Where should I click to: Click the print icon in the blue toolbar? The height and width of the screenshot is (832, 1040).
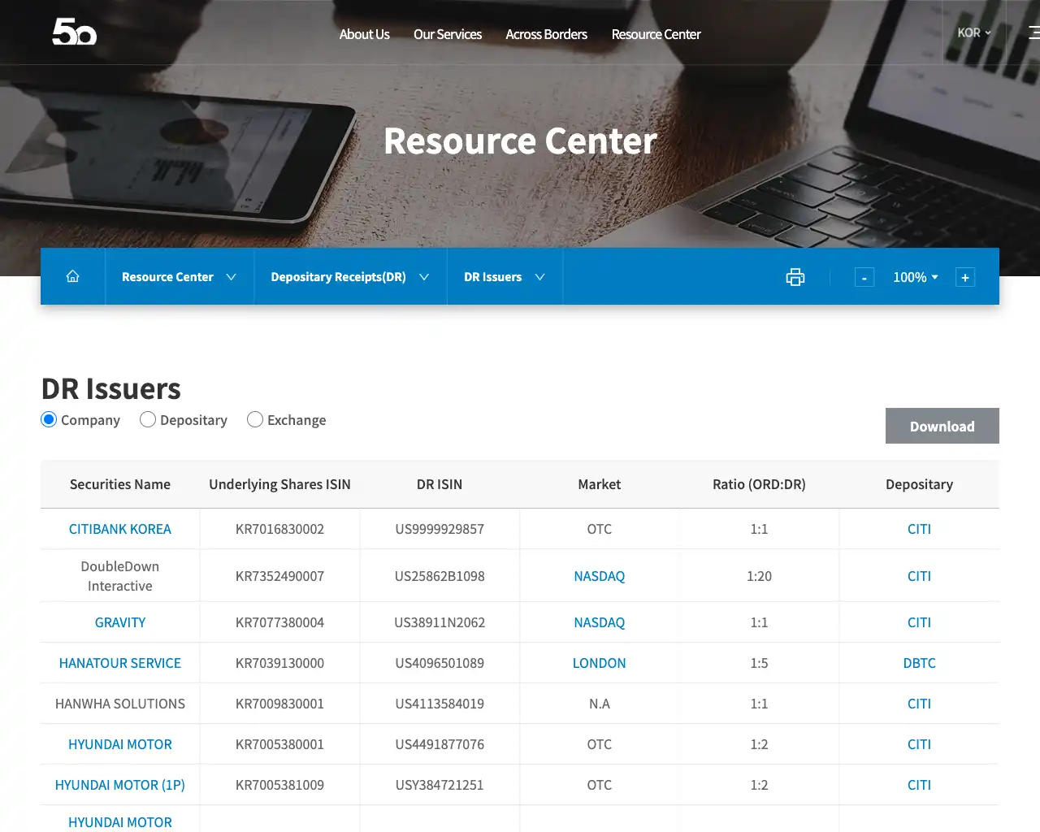tap(795, 276)
